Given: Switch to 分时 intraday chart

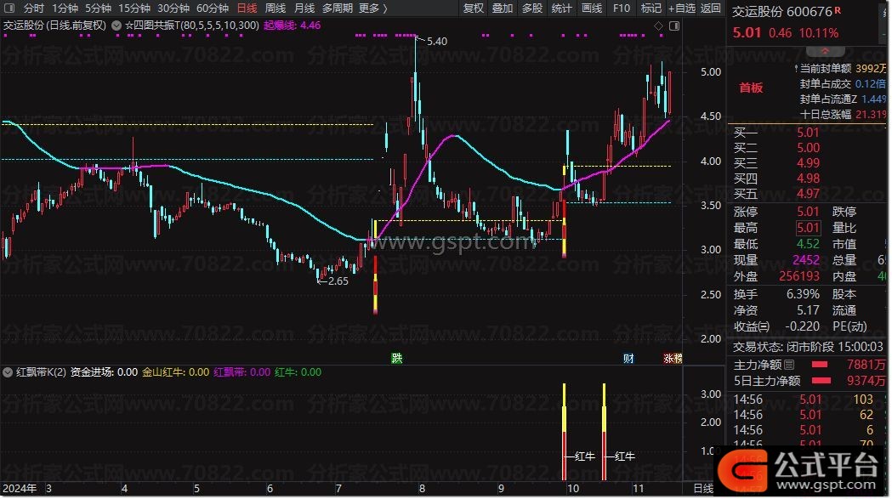Looking at the screenshot, I should click(33, 8).
